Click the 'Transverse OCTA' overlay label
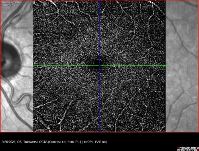This screenshot has height=151, width=199. click(x=10, y=2)
